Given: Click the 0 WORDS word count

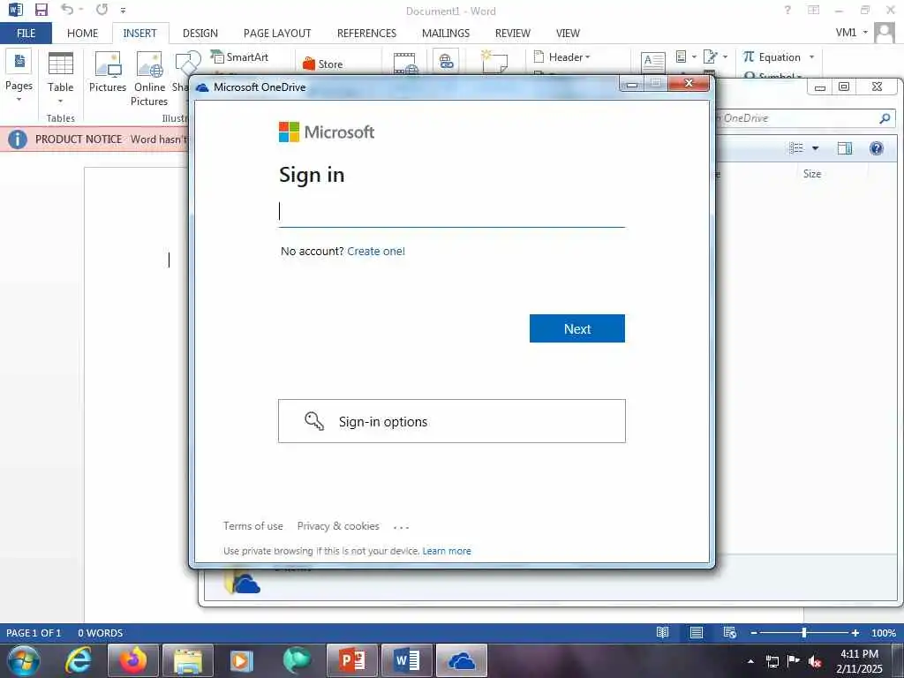Looking at the screenshot, I should (101, 632).
